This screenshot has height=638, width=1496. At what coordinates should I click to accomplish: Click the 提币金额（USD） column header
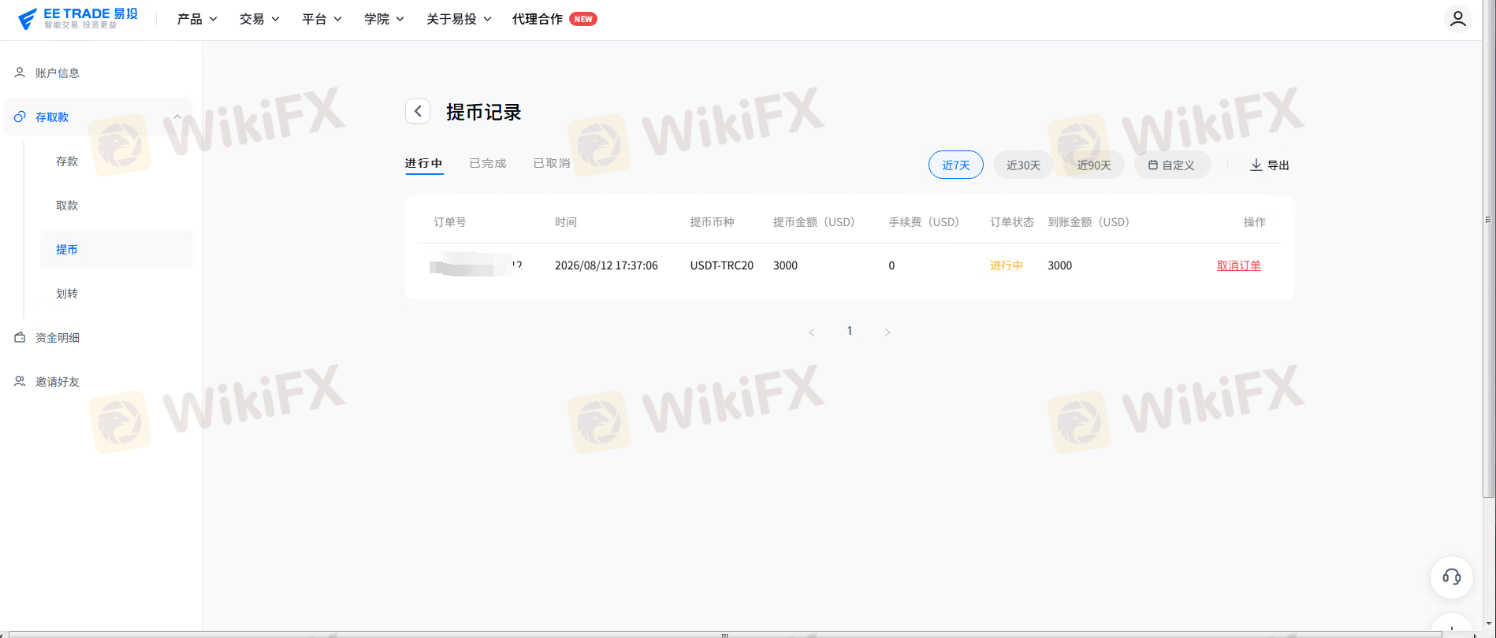(x=814, y=222)
